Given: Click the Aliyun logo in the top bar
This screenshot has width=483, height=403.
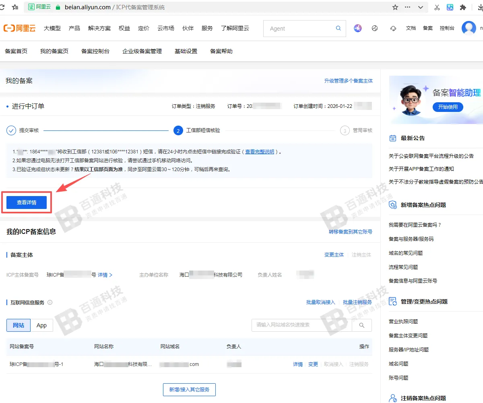Looking at the screenshot, I should point(19,28).
